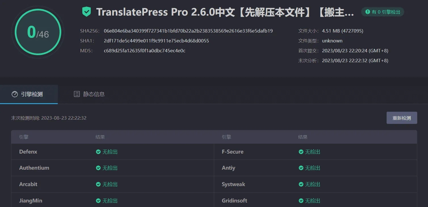
Task: Select the SHA1 hash value
Action: click(x=156, y=41)
